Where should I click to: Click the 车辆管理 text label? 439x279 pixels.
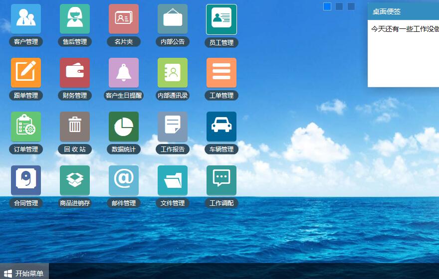221,149
